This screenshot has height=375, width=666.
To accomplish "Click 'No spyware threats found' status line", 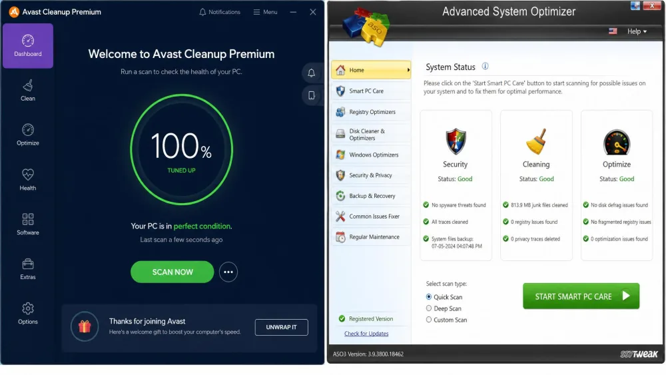I will [458, 205].
